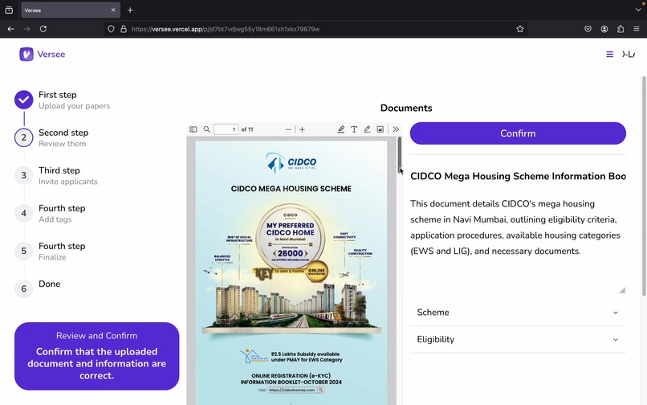Screen dimensions: 647x405
Task: Click the tracking protection shield icon
Action: tap(111, 29)
